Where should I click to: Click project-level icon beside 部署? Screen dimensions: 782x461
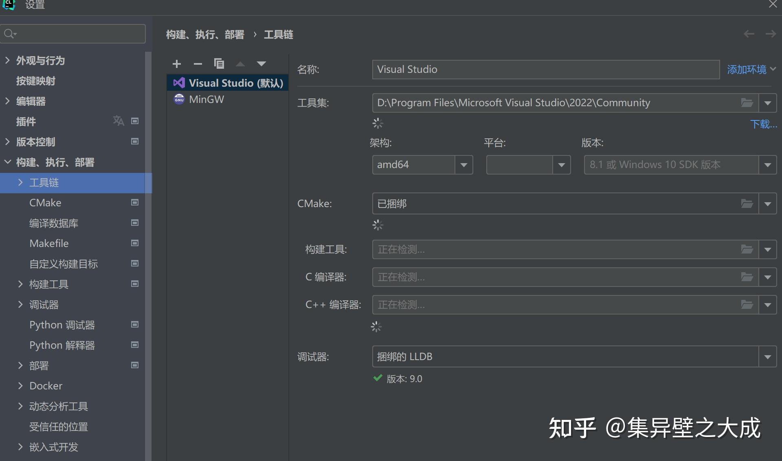click(135, 365)
